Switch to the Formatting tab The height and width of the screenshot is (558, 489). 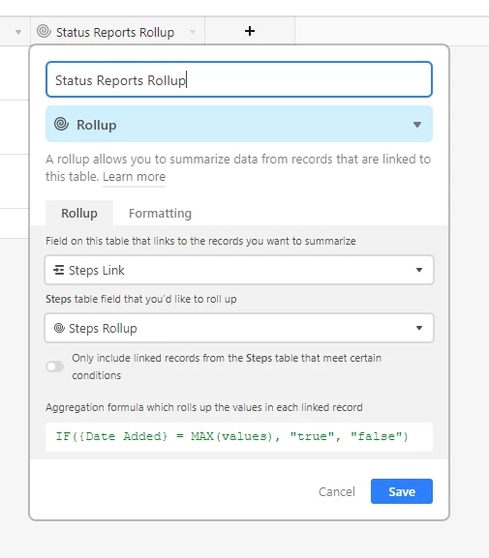tap(160, 213)
